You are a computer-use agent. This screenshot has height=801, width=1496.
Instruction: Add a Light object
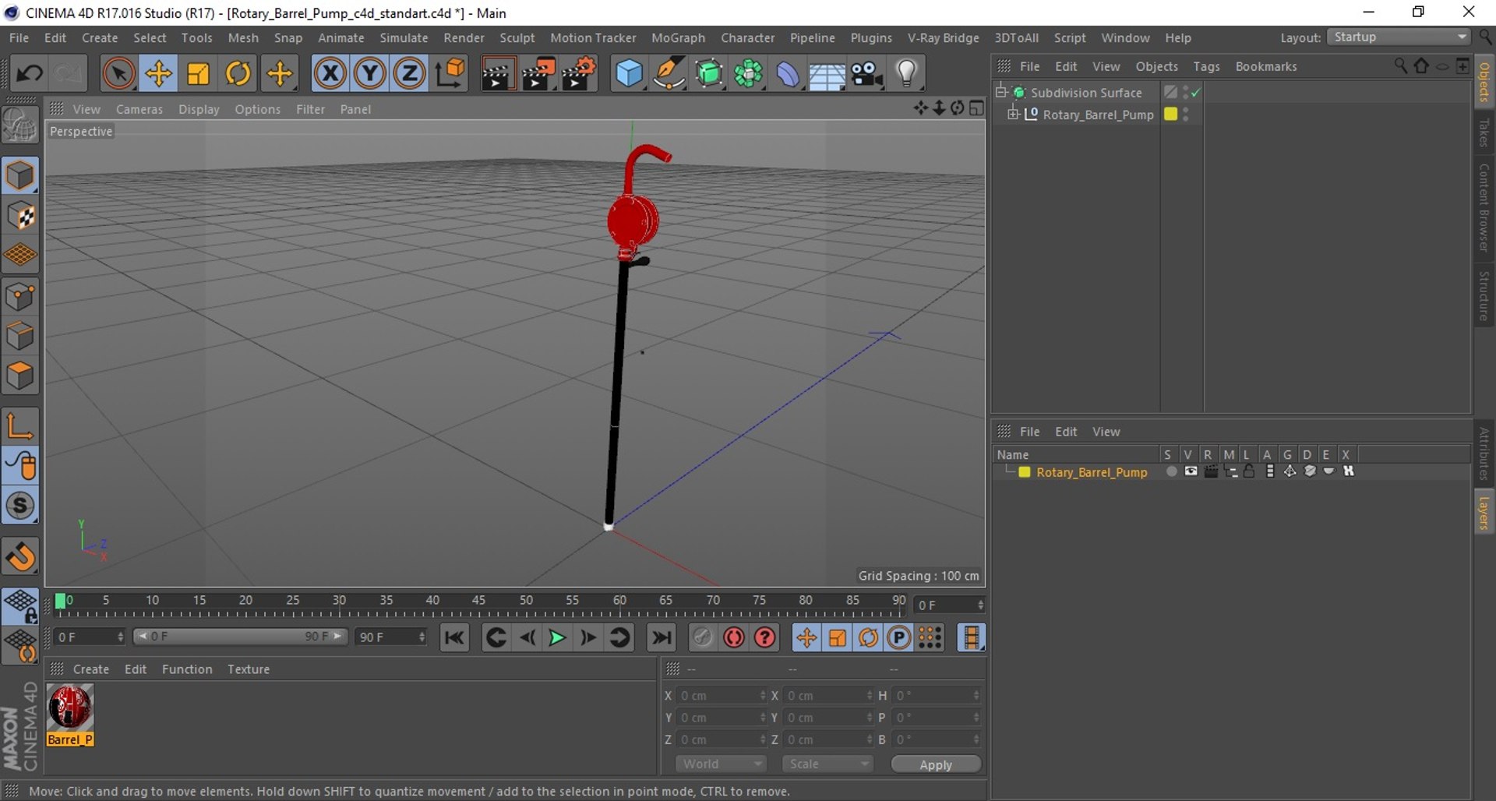[906, 74]
